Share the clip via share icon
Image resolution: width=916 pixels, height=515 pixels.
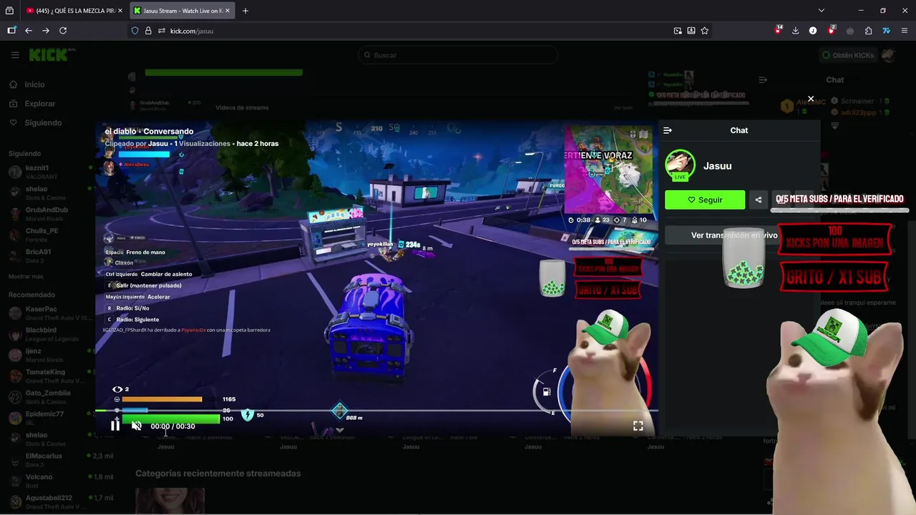click(x=759, y=200)
